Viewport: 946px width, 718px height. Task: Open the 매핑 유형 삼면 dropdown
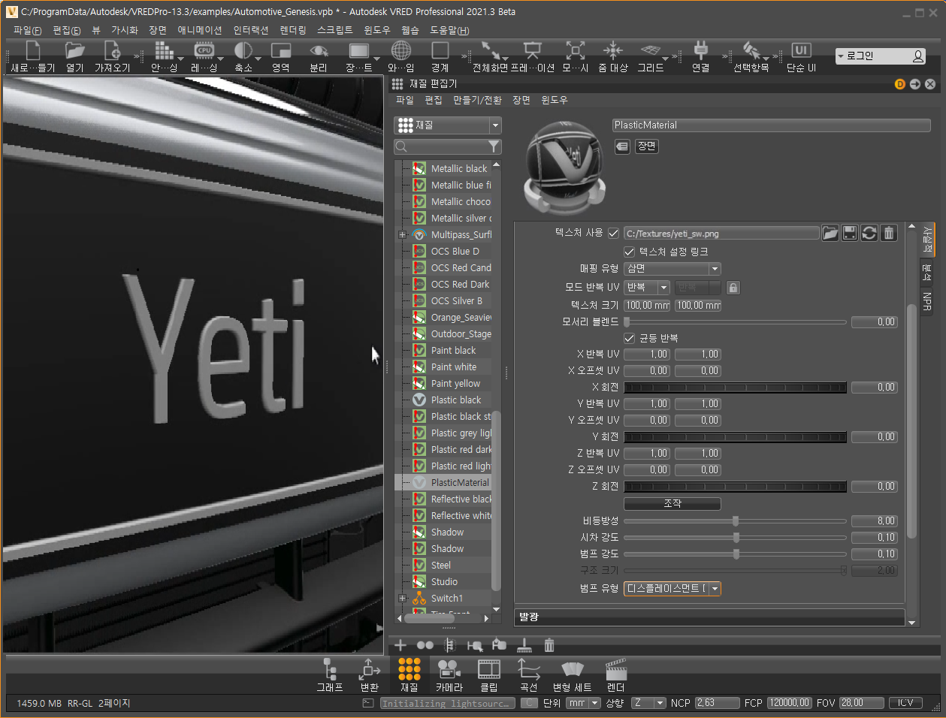coord(672,268)
